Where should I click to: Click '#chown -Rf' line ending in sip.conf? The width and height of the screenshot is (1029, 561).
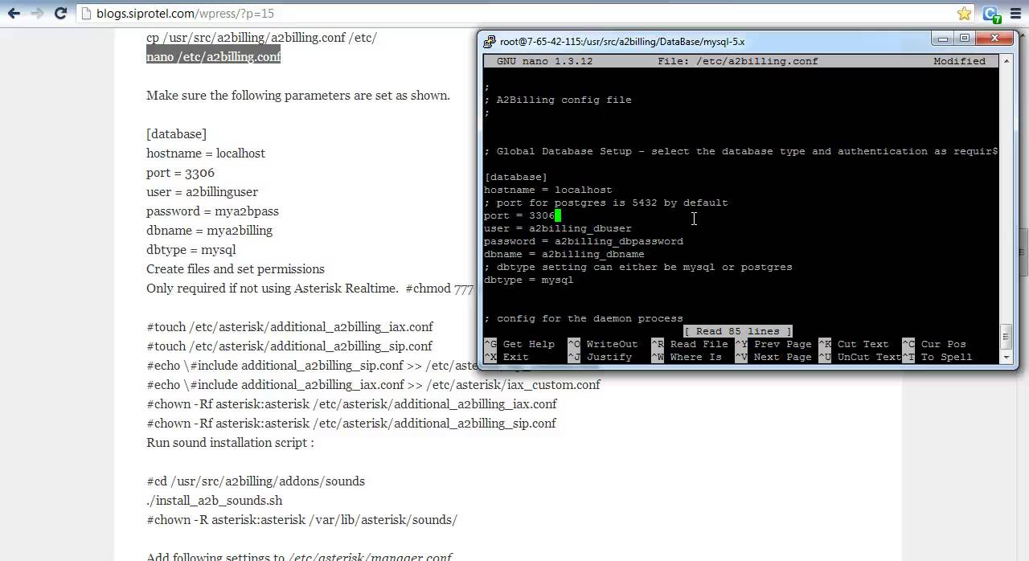(351, 423)
